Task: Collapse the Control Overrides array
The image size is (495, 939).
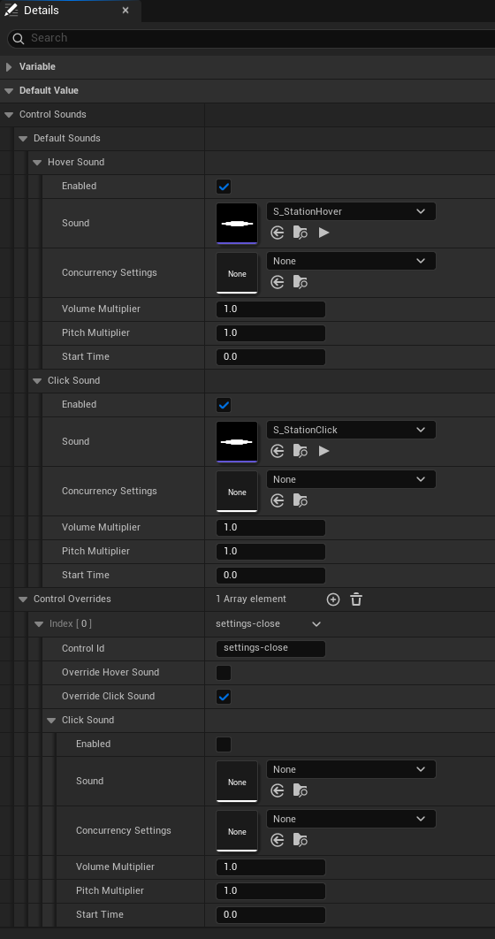Action: [x=23, y=599]
